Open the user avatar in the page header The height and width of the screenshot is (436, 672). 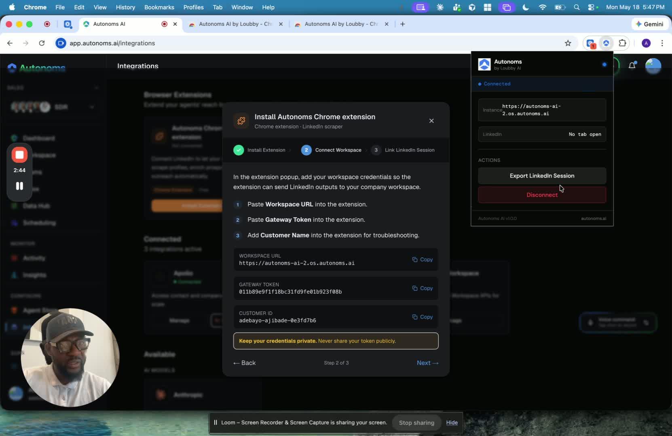[x=653, y=66]
